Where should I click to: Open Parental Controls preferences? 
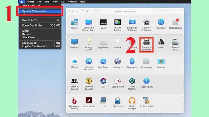tap(89, 84)
